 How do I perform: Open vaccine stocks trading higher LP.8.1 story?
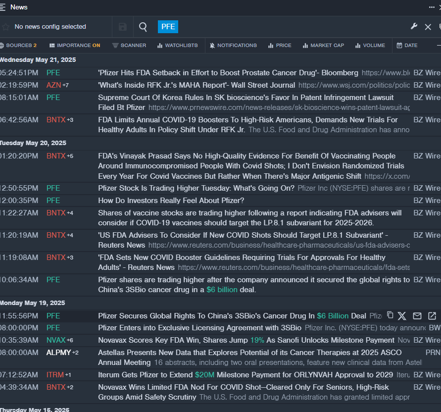point(250,218)
